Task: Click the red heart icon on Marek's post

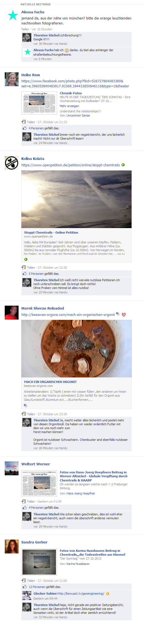Action: tap(124, 315)
